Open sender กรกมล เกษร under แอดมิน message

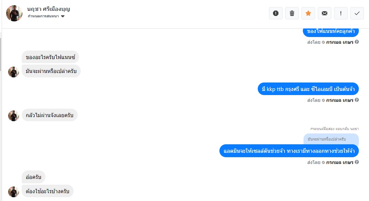click(339, 162)
